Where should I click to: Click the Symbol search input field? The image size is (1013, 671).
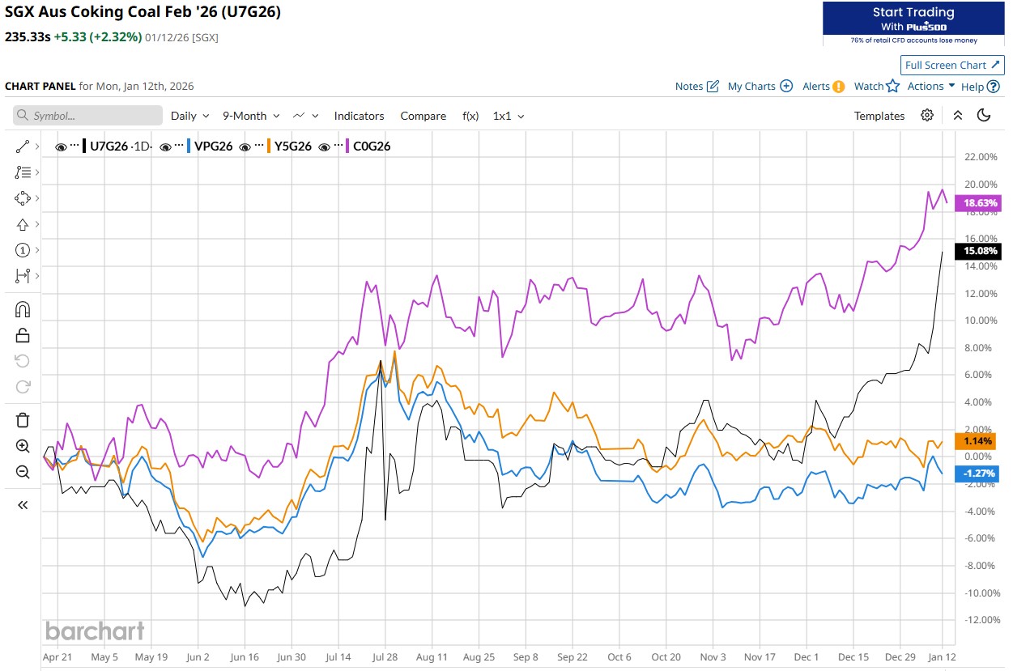pyautogui.click(x=87, y=116)
